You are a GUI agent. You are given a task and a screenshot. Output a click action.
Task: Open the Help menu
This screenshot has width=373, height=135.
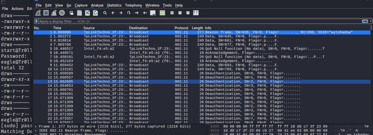click(179, 5)
